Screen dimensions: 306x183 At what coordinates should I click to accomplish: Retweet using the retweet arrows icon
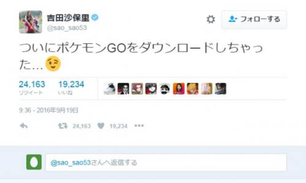(63, 126)
